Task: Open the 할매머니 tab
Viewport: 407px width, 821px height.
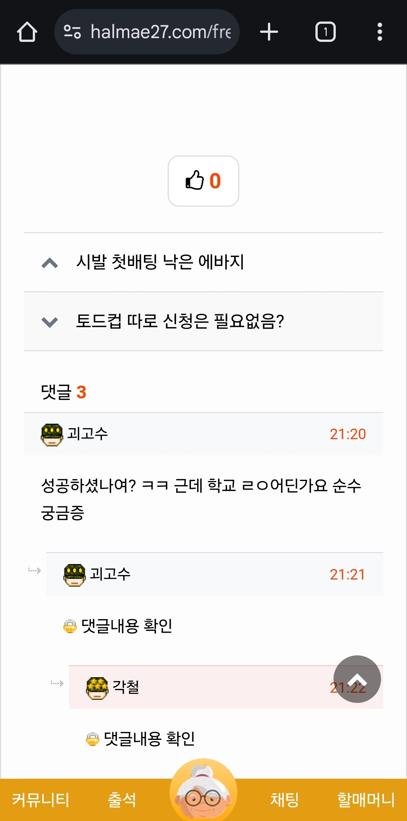Action: point(366,800)
